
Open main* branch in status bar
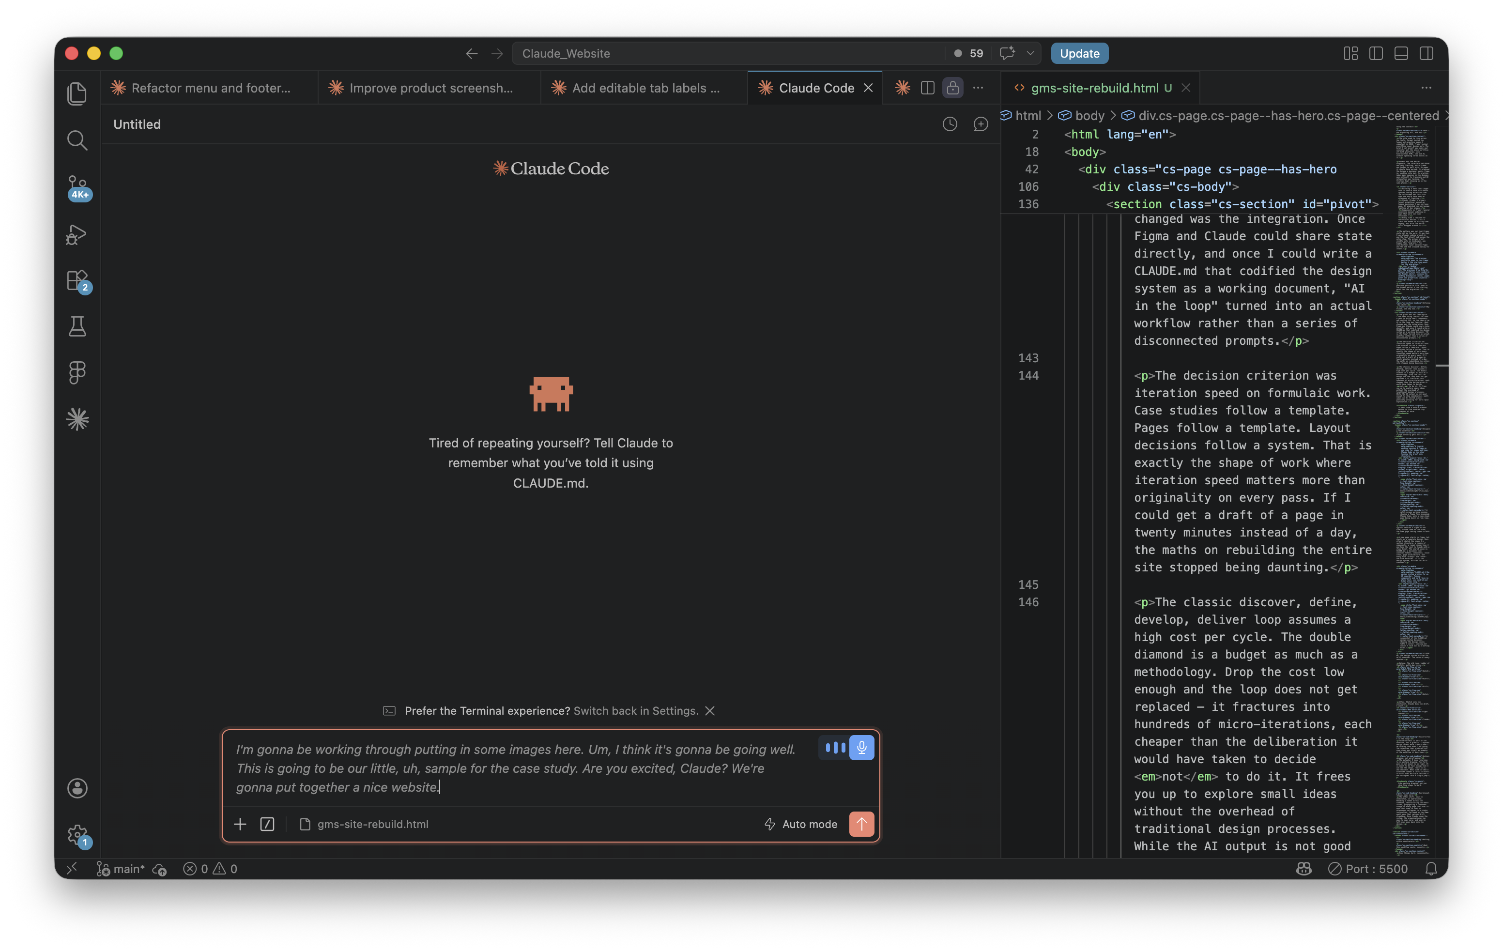point(121,869)
